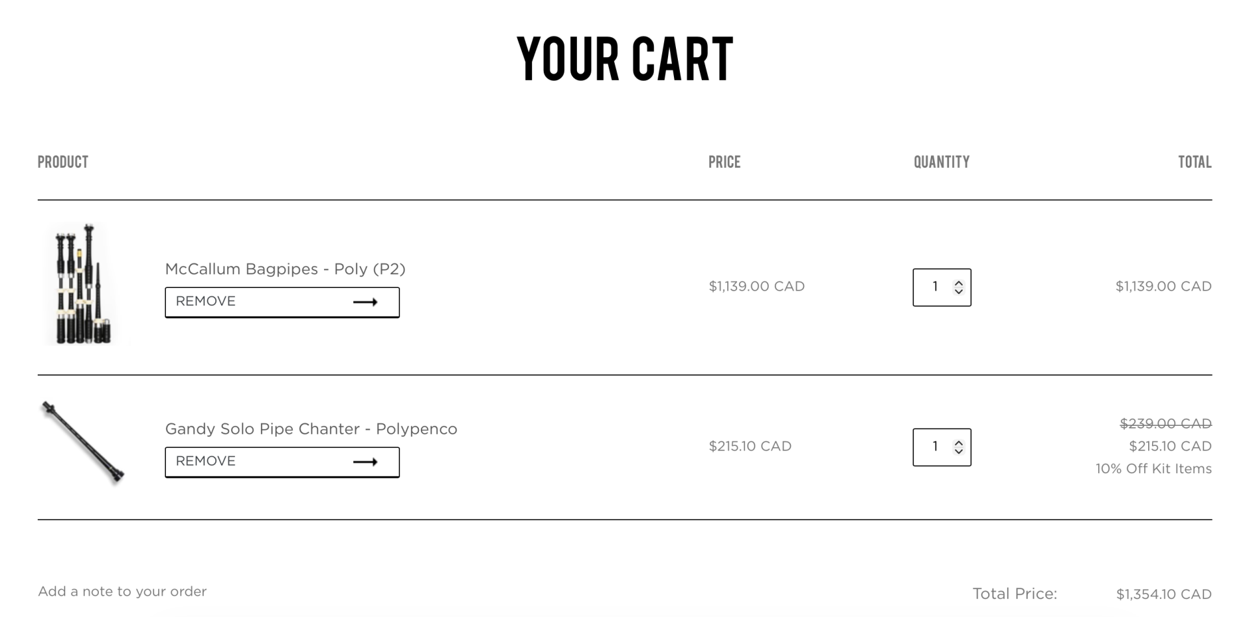The width and height of the screenshot is (1249, 617).
Task: Increase McCallum Bagpipes quantity with up arrow
Action: [958, 283]
